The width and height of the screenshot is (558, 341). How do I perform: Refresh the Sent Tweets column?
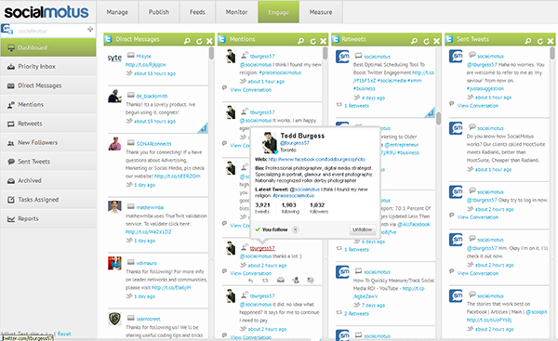pos(539,41)
